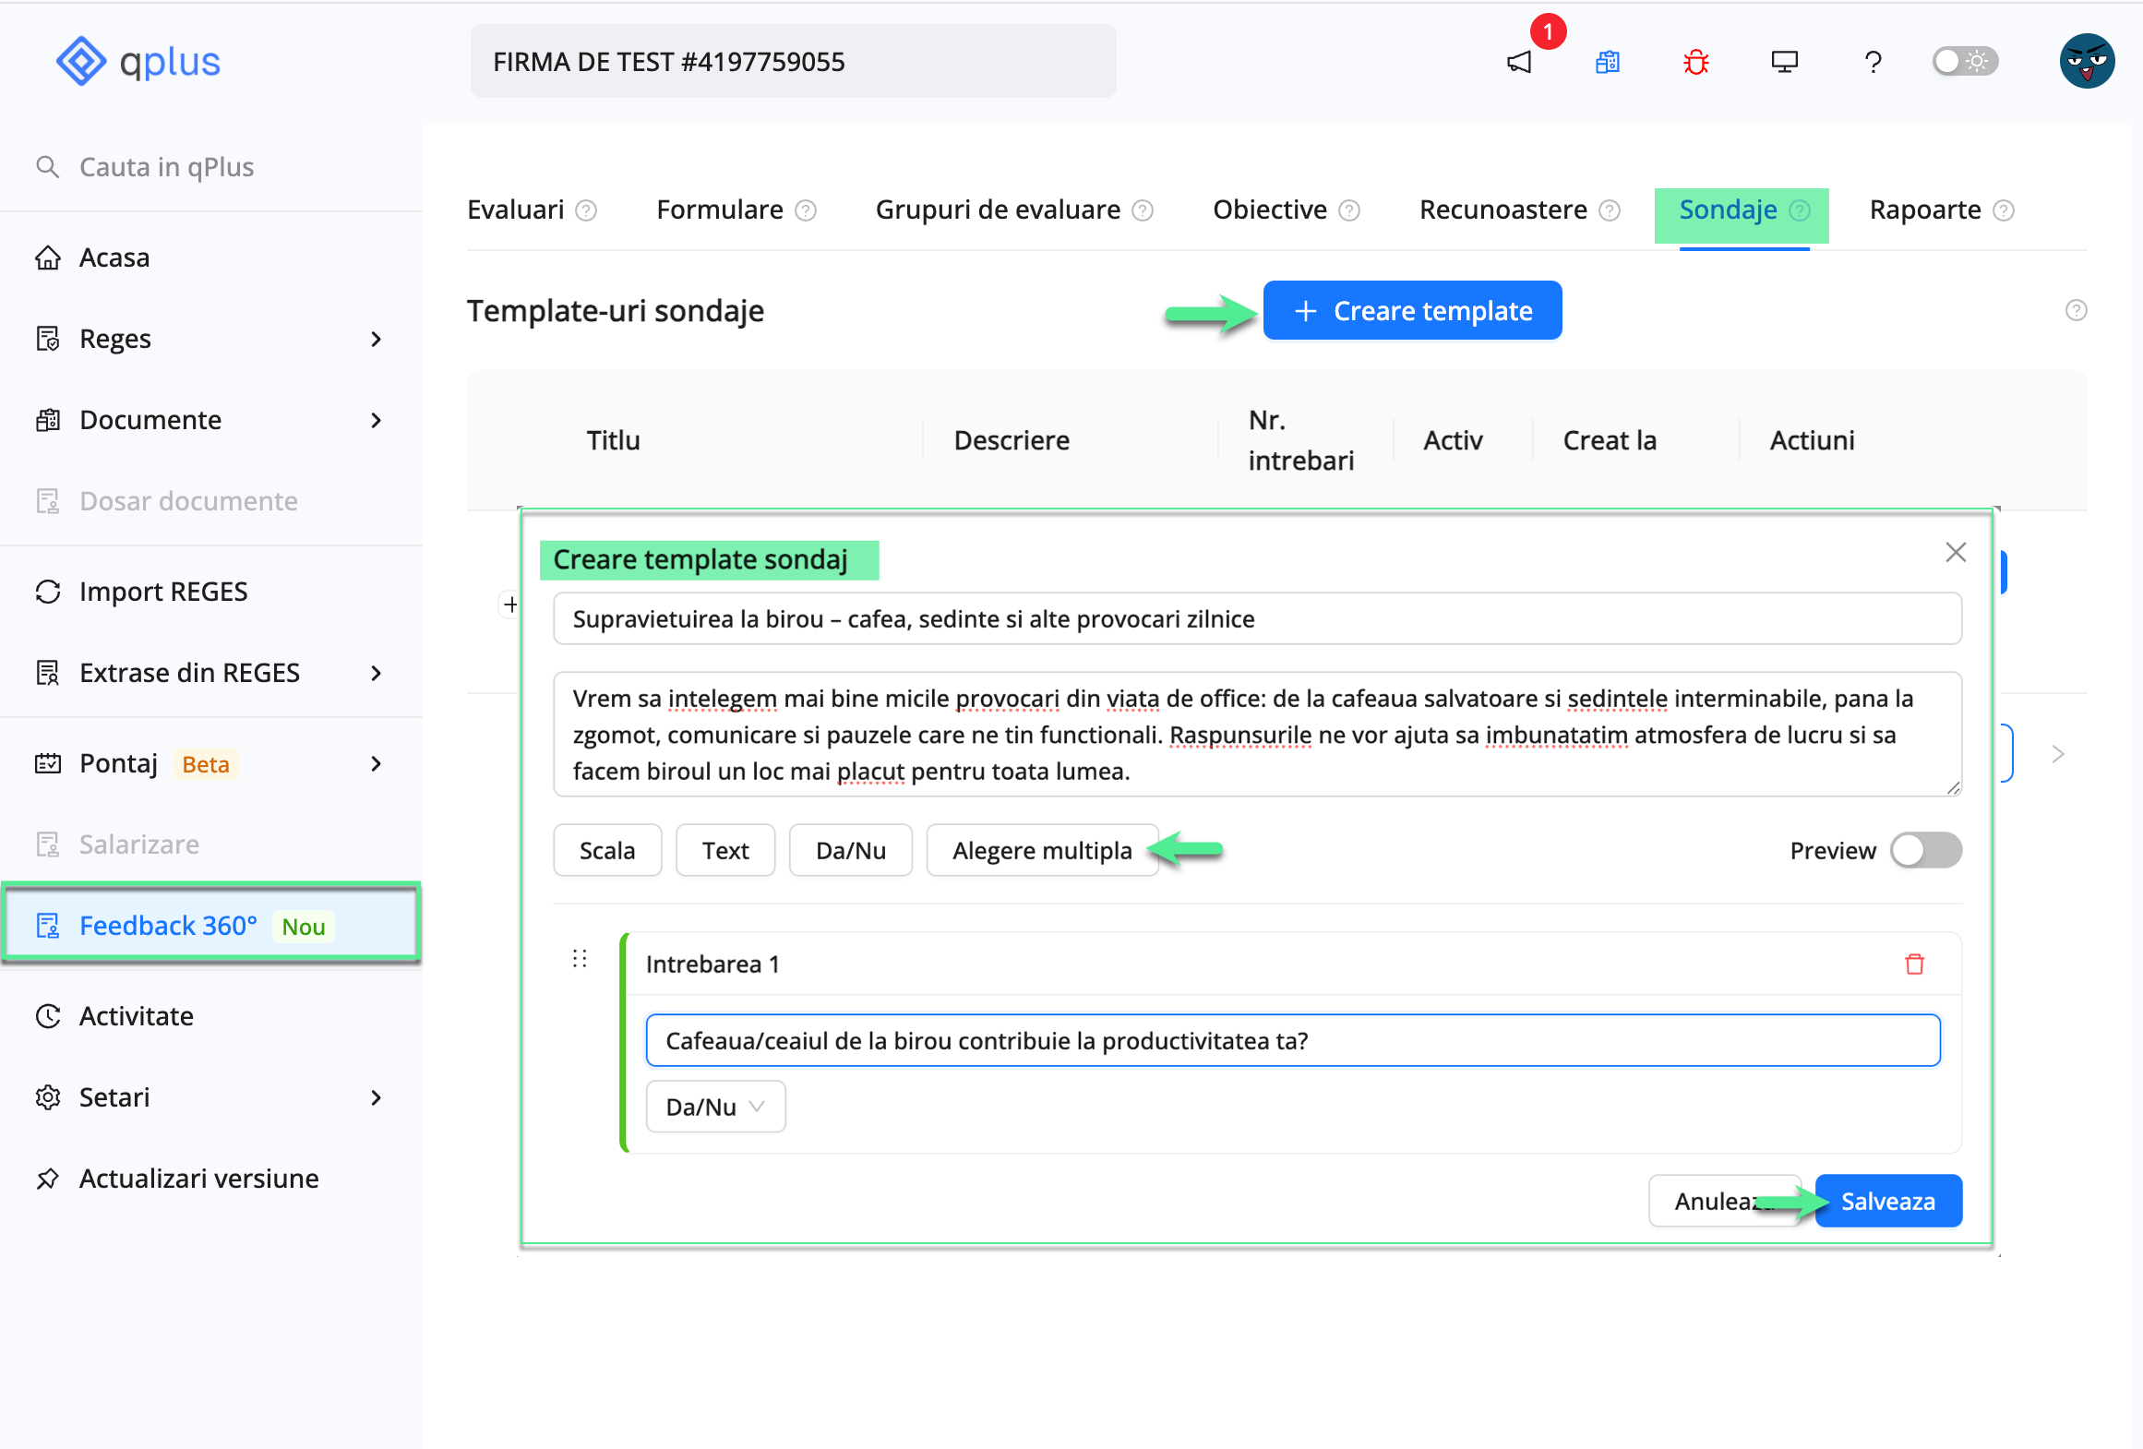Open the Da/Nu answer type dropdown
Image resolution: width=2143 pixels, height=1449 pixels.
coord(715,1107)
